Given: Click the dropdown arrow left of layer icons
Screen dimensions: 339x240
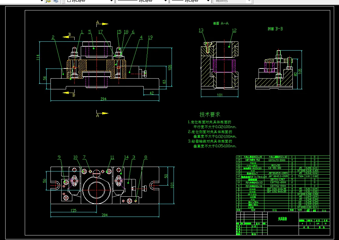Looking at the screenshot, I should point(42,1).
